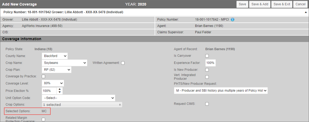Screen dimensions: 309x122
Task: Toggle the Written Agreement checkbox
Action: click(x=123, y=63)
